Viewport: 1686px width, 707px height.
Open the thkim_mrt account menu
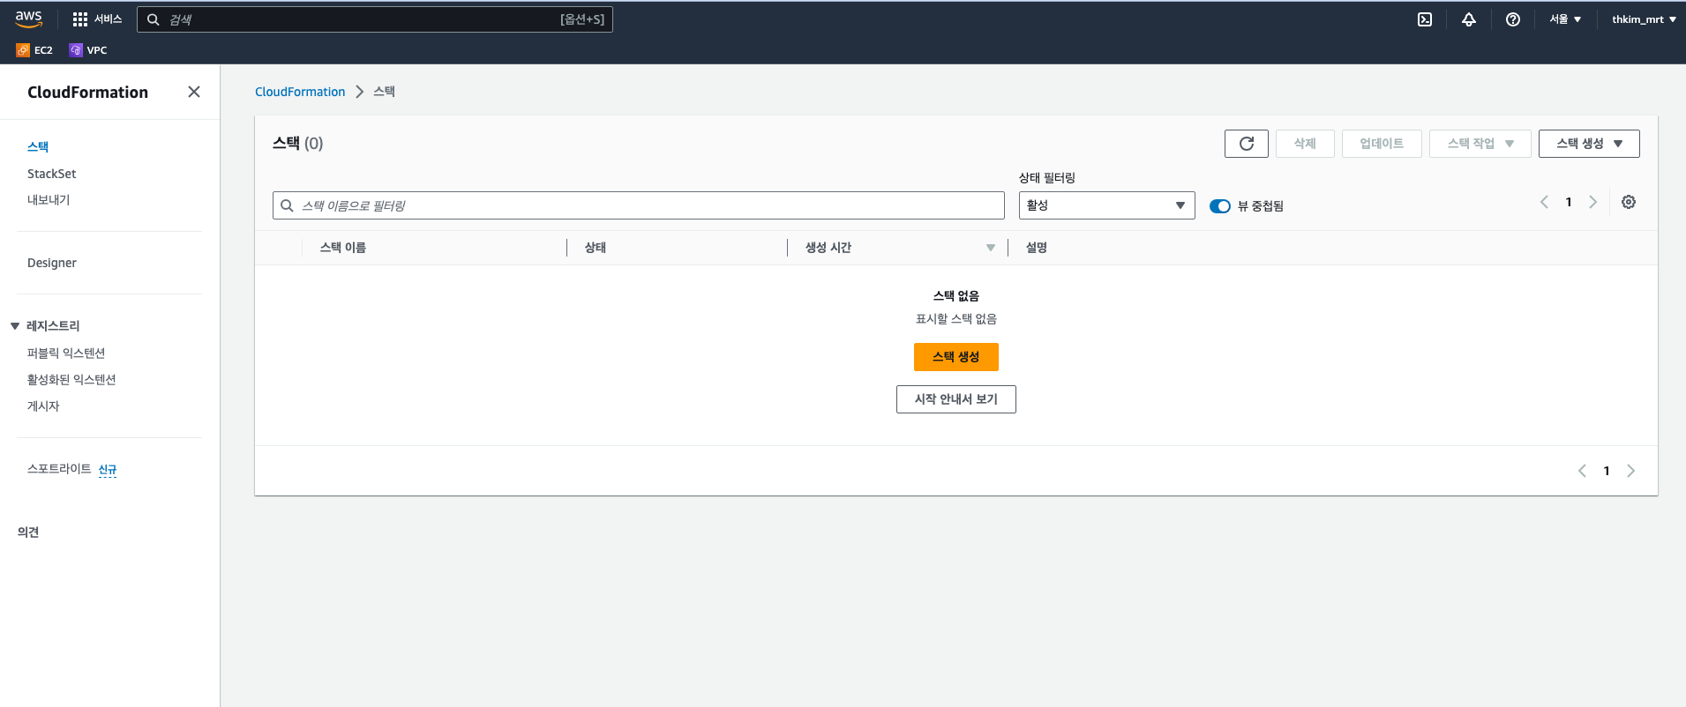coord(1644,19)
